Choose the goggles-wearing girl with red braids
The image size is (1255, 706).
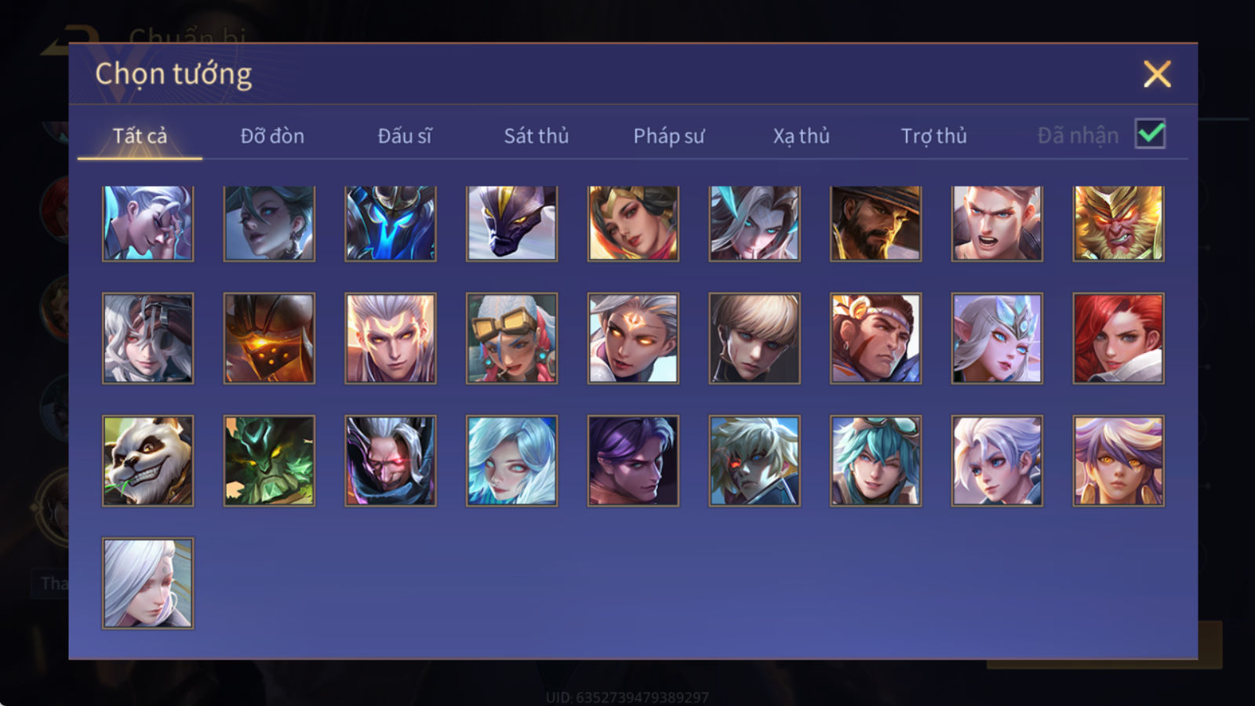[x=511, y=338]
